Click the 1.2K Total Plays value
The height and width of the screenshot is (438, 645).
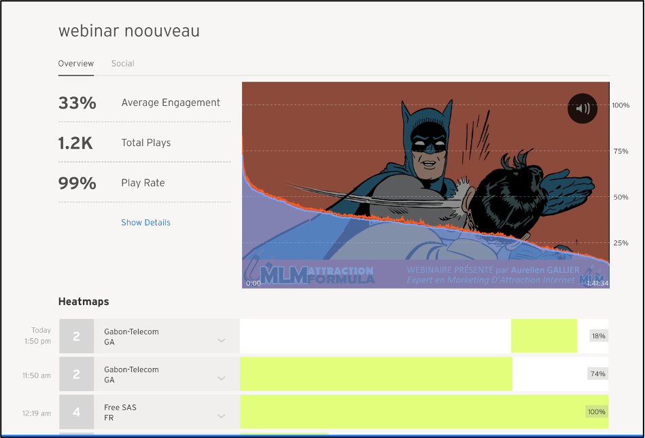pyautogui.click(x=75, y=143)
